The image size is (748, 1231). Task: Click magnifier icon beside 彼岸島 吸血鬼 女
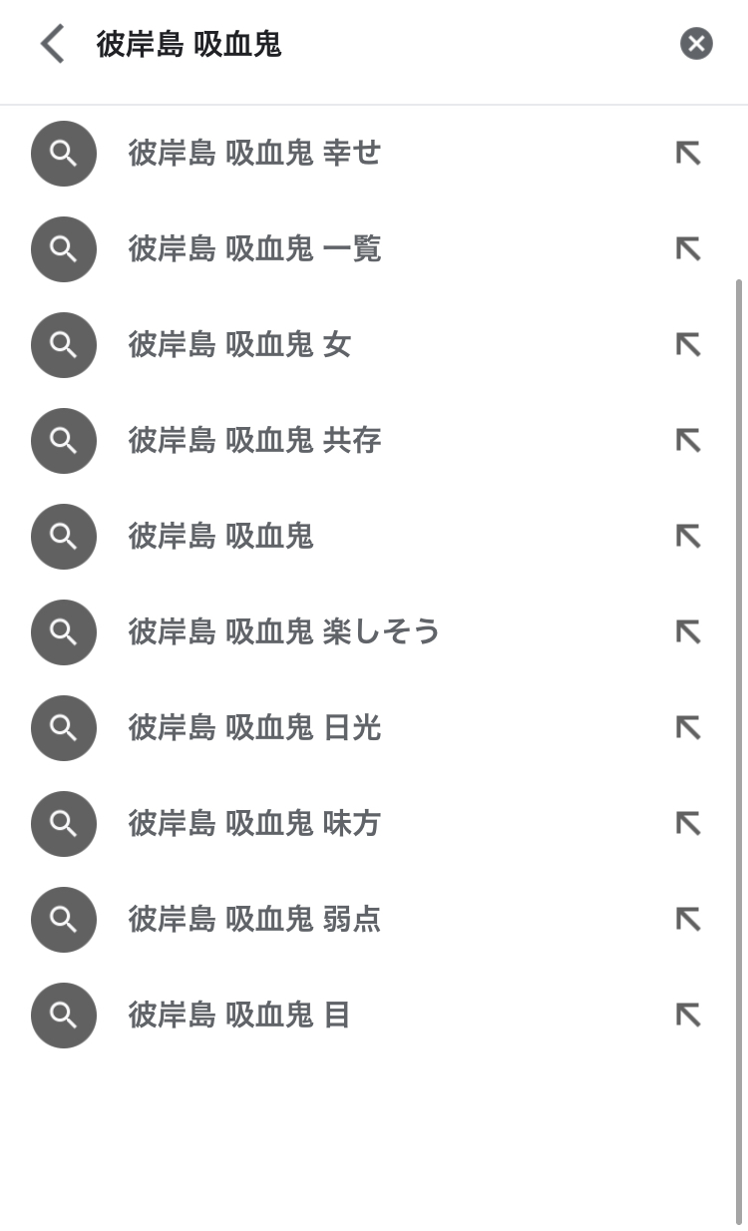click(x=64, y=345)
